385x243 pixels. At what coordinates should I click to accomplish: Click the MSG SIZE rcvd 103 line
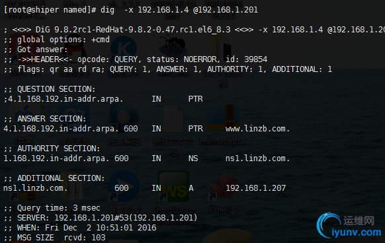(54, 238)
